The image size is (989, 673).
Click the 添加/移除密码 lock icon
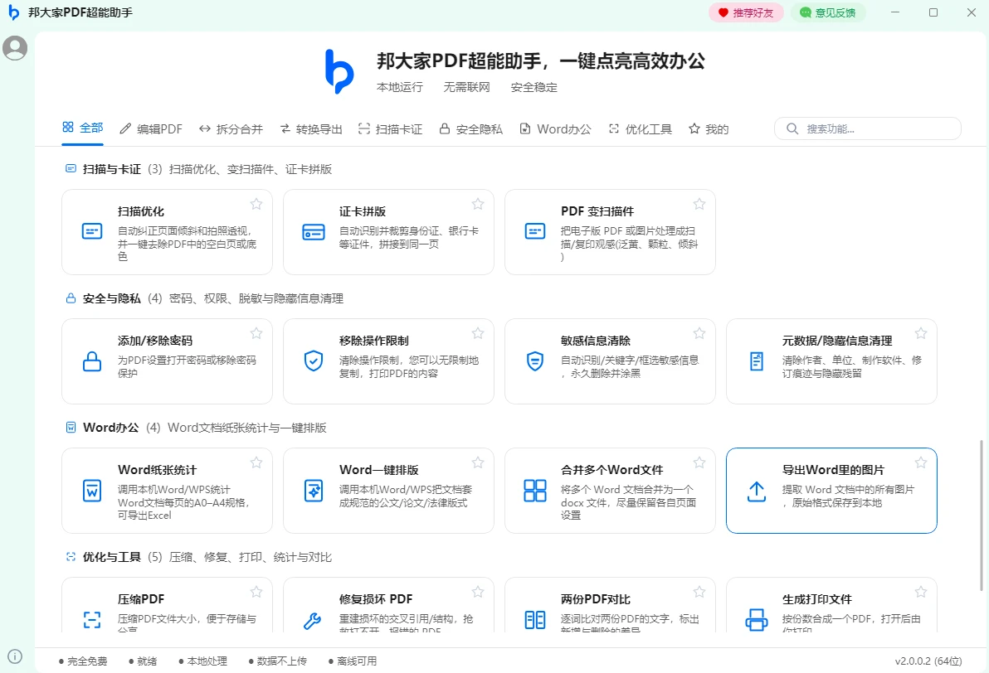(92, 361)
